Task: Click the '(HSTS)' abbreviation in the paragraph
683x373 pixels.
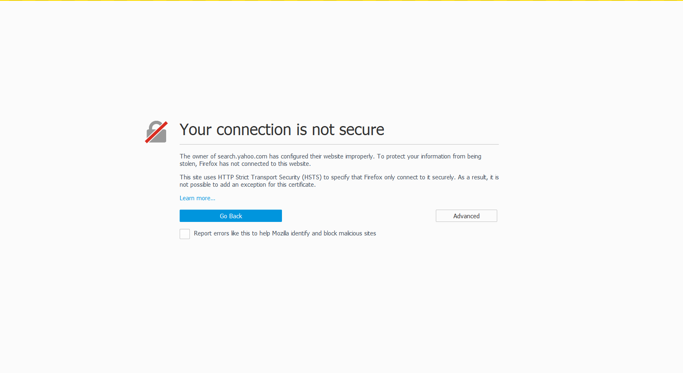Action: (312, 177)
